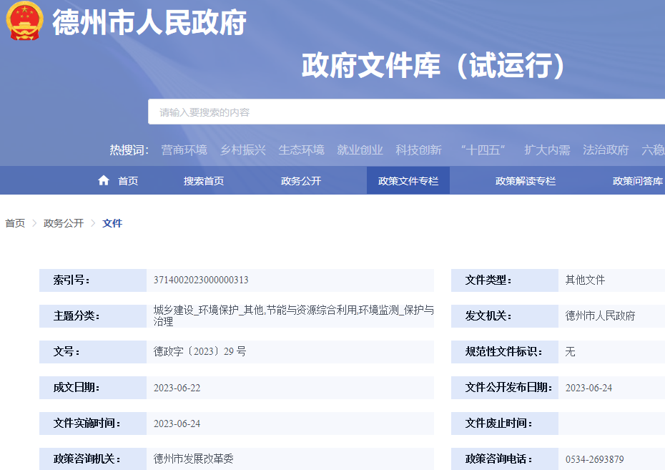Go to 政策解读专栏 section
Screen dimensions: 665x470
tap(526, 181)
